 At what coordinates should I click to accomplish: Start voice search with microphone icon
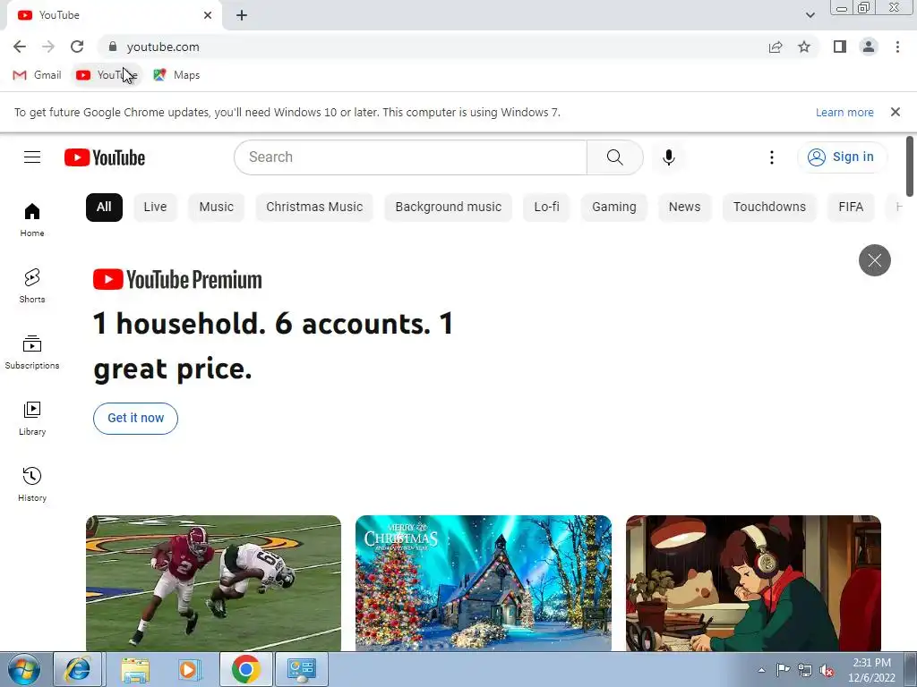[668, 157]
